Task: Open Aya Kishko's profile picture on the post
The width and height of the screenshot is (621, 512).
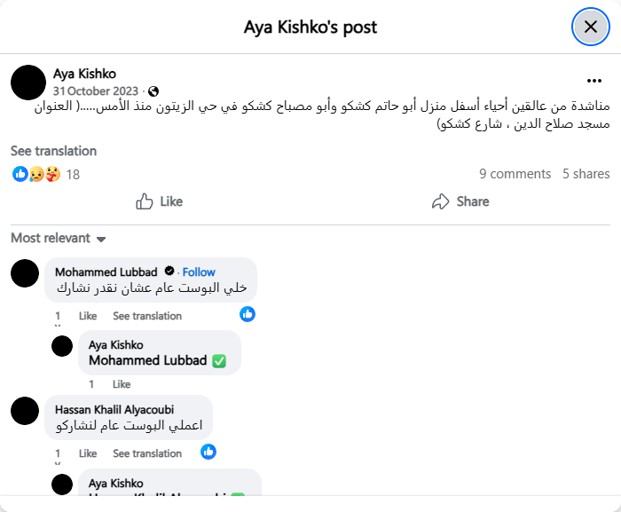Action: click(x=28, y=82)
